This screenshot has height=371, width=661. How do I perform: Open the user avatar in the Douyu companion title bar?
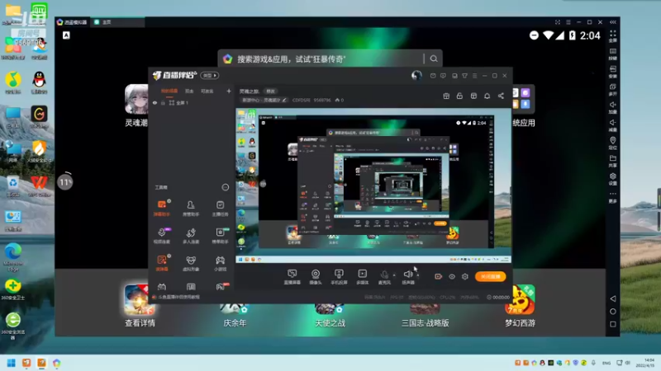coord(416,75)
